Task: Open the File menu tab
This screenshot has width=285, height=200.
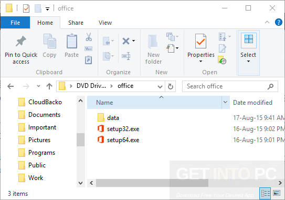Action: click(x=15, y=23)
